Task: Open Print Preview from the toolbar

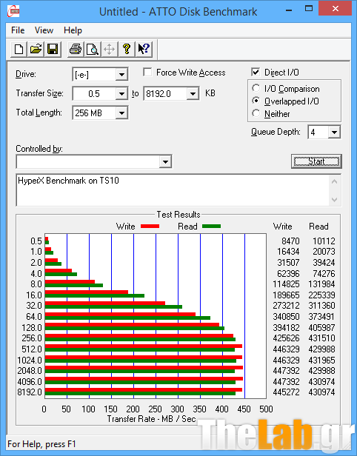Action: (93, 49)
